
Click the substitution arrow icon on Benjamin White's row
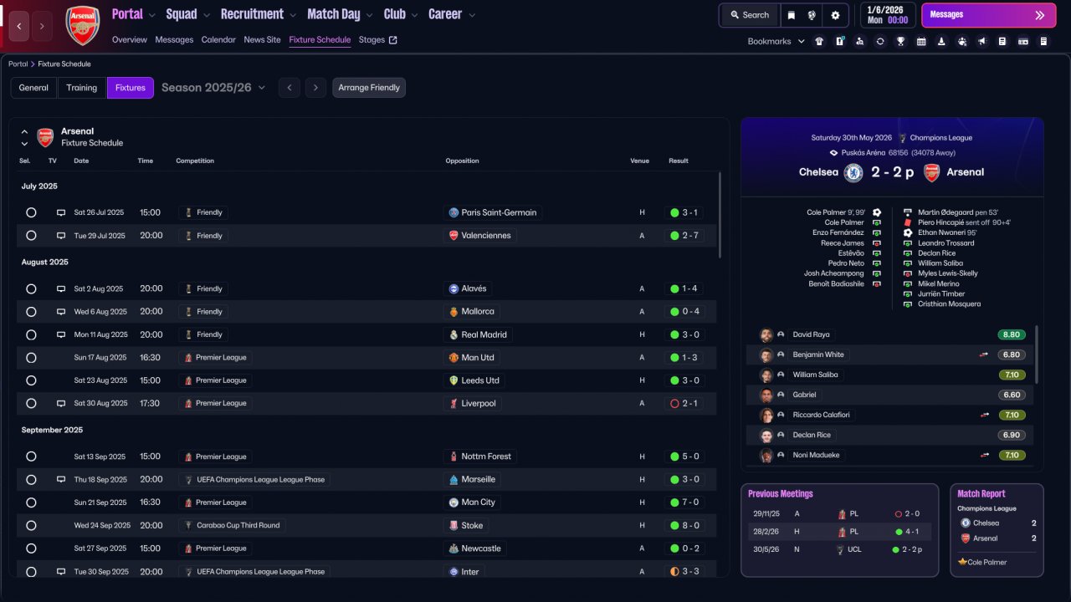(x=984, y=355)
